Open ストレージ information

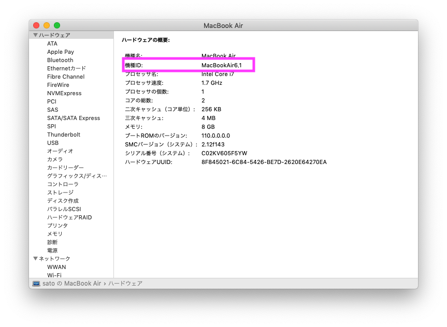(x=60, y=192)
